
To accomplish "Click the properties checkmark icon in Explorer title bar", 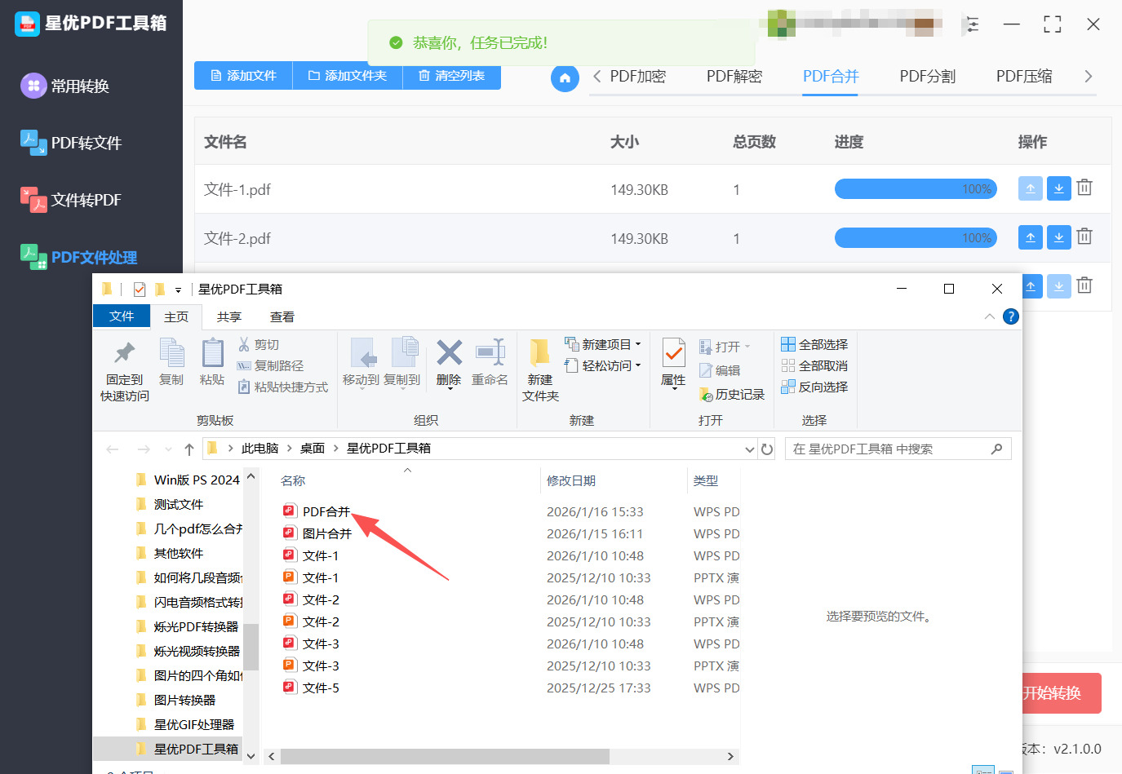I will 140,289.
